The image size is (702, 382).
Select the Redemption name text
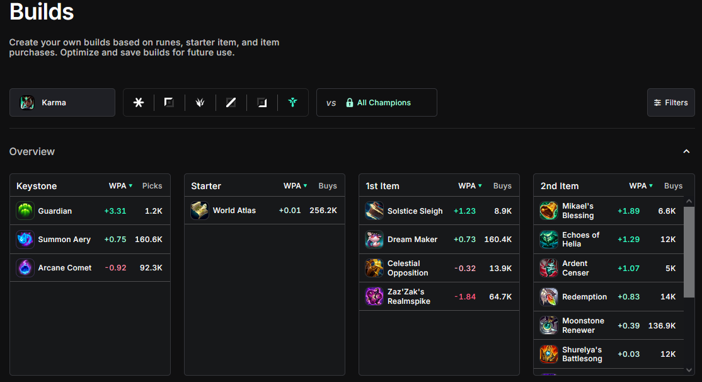coord(584,297)
